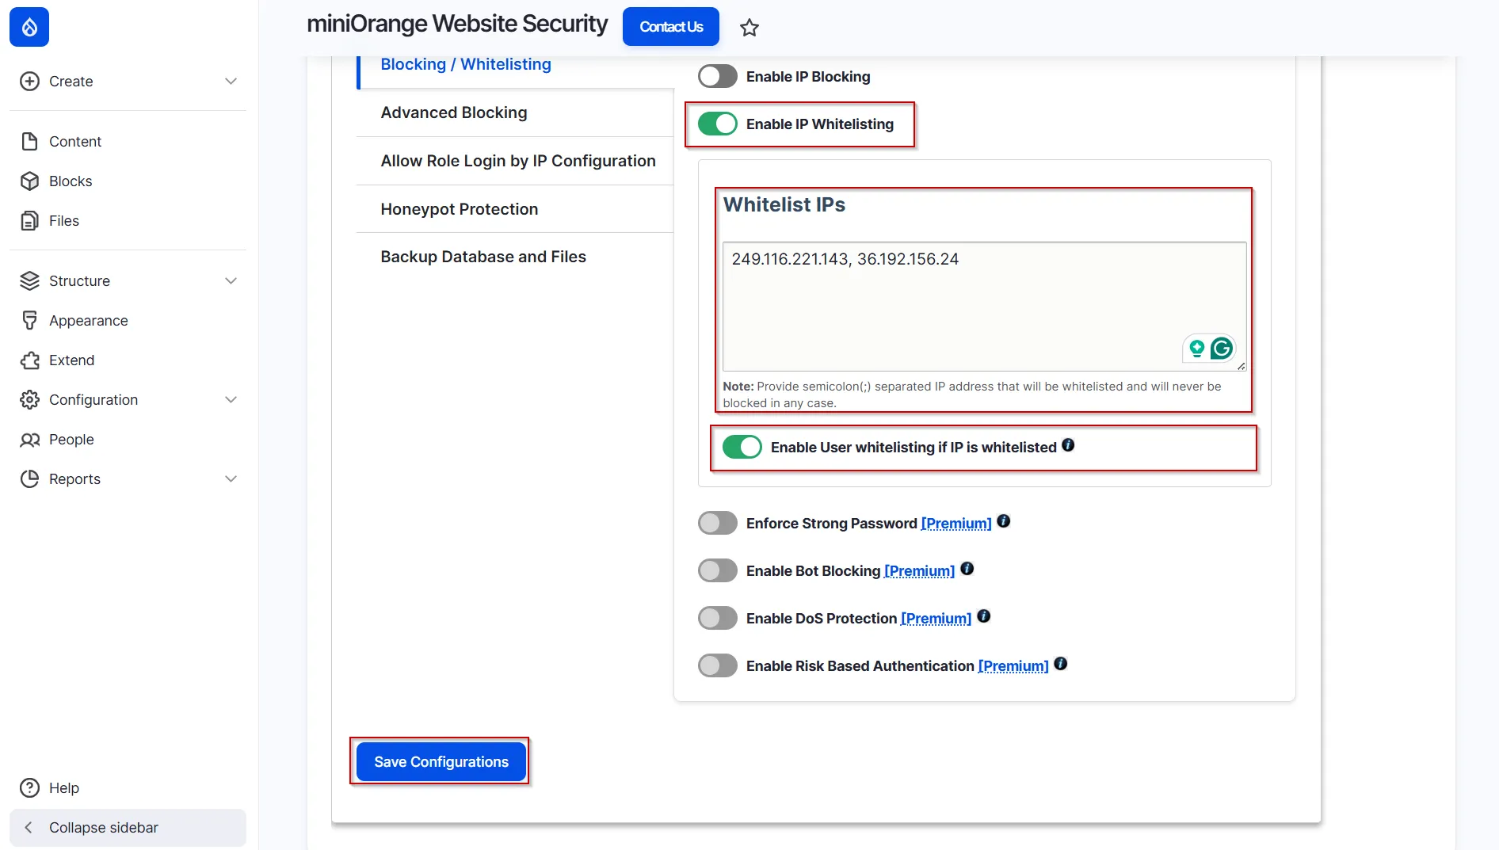Click the Collapse sidebar arrow icon
Screen dimensions: 1499x850
[29, 828]
